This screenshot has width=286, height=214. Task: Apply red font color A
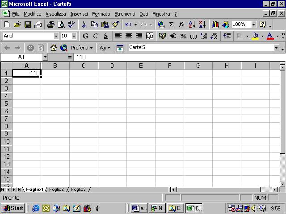point(270,36)
